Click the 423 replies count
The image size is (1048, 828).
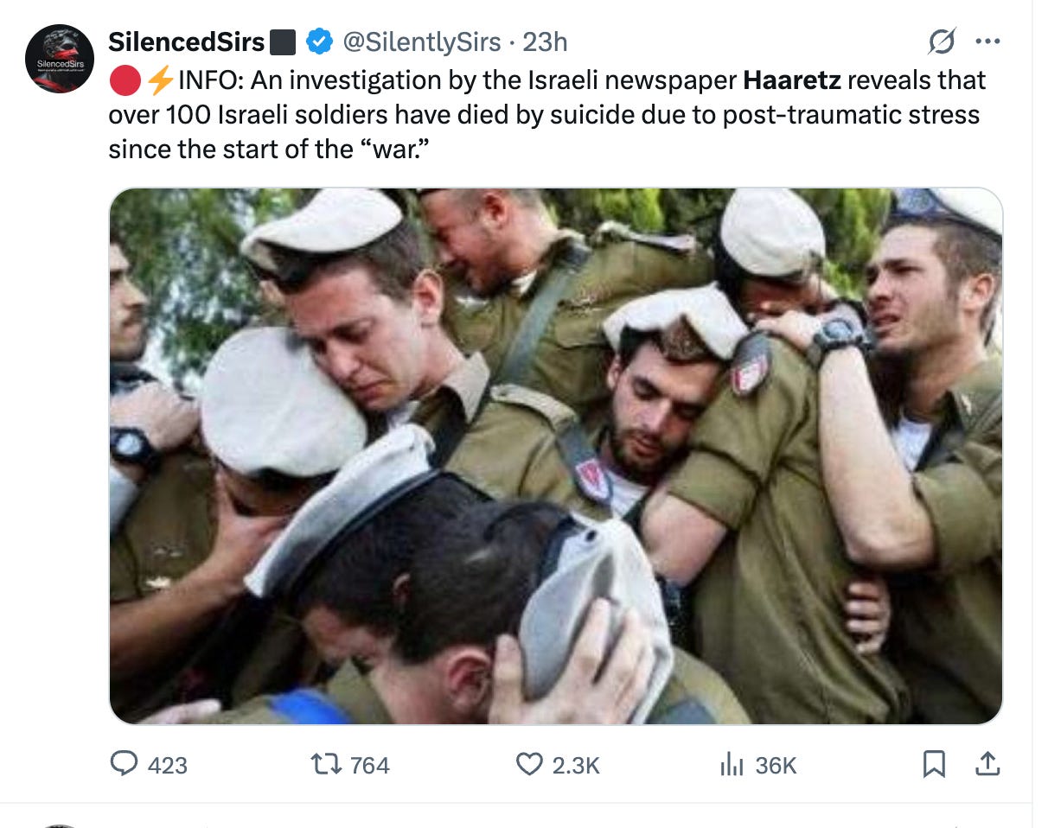[x=168, y=765]
